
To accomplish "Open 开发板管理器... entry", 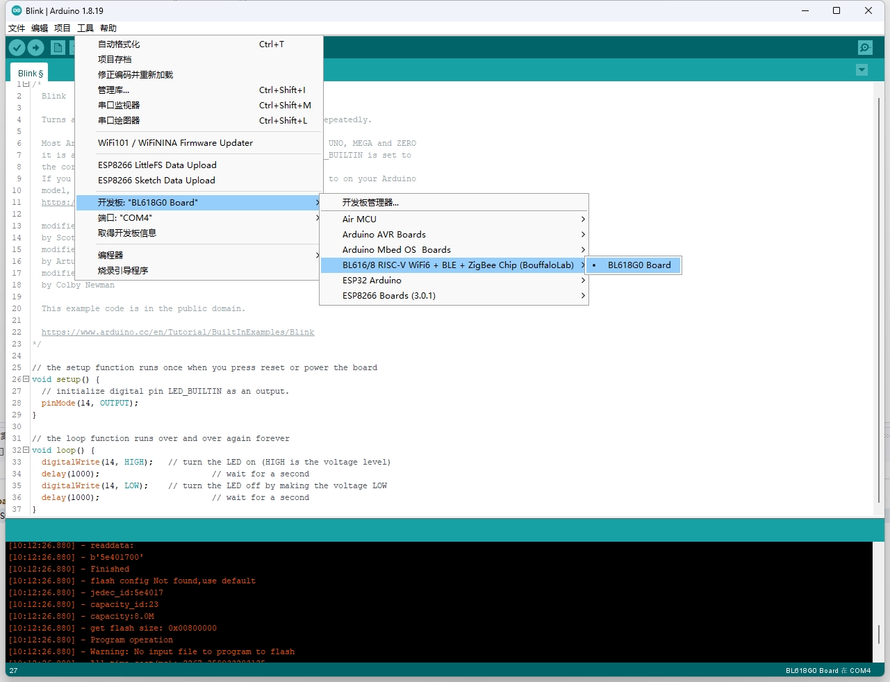I will coord(454,202).
